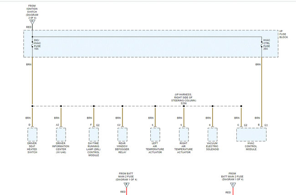Select the DIC/HVAC 10A fuse symbol

pos(32,44)
